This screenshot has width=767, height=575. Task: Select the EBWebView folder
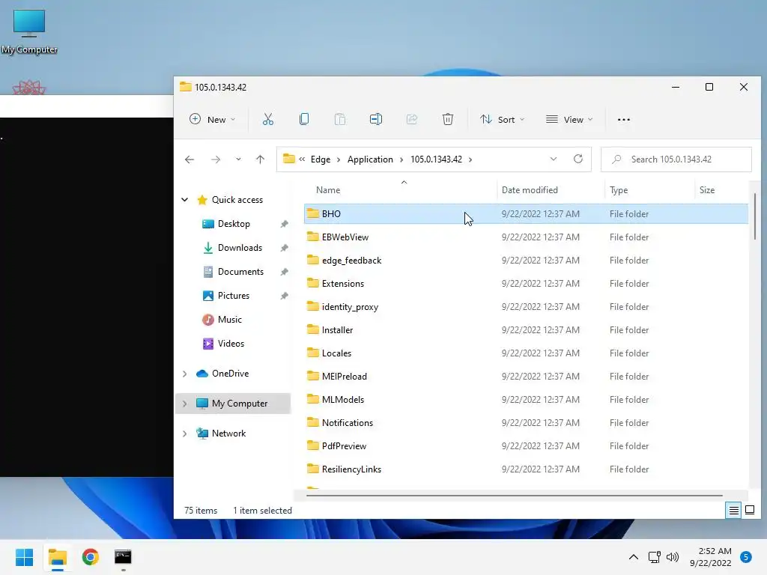click(x=526, y=237)
